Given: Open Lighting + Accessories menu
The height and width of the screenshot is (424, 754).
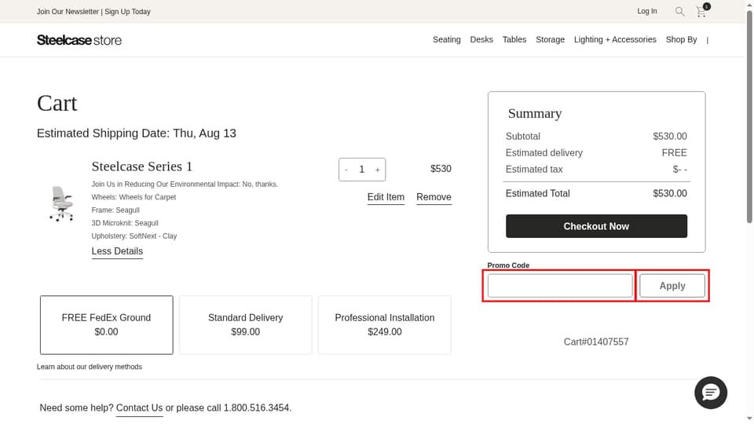Looking at the screenshot, I should tap(615, 39).
